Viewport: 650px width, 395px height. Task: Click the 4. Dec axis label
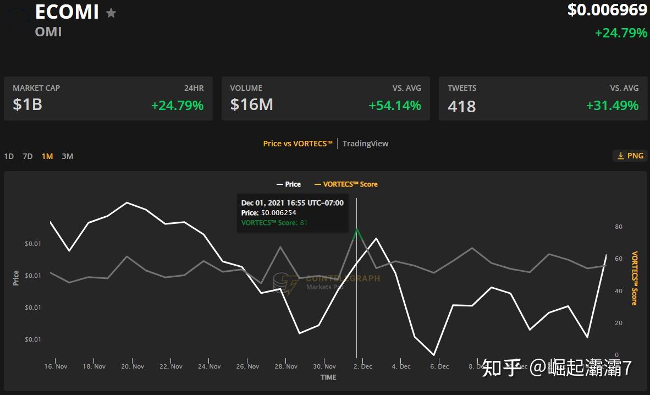pyautogui.click(x=401, y=366)
